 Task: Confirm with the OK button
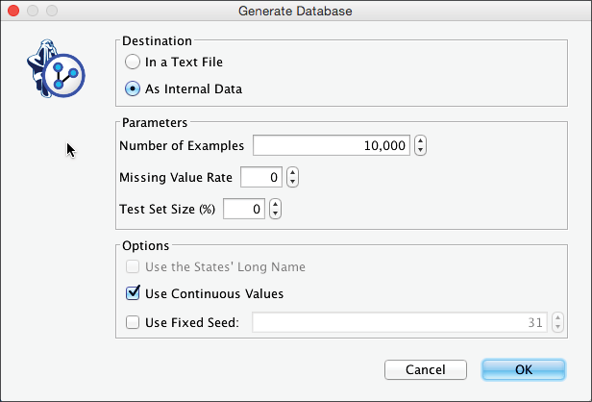(x=524, y=369)
